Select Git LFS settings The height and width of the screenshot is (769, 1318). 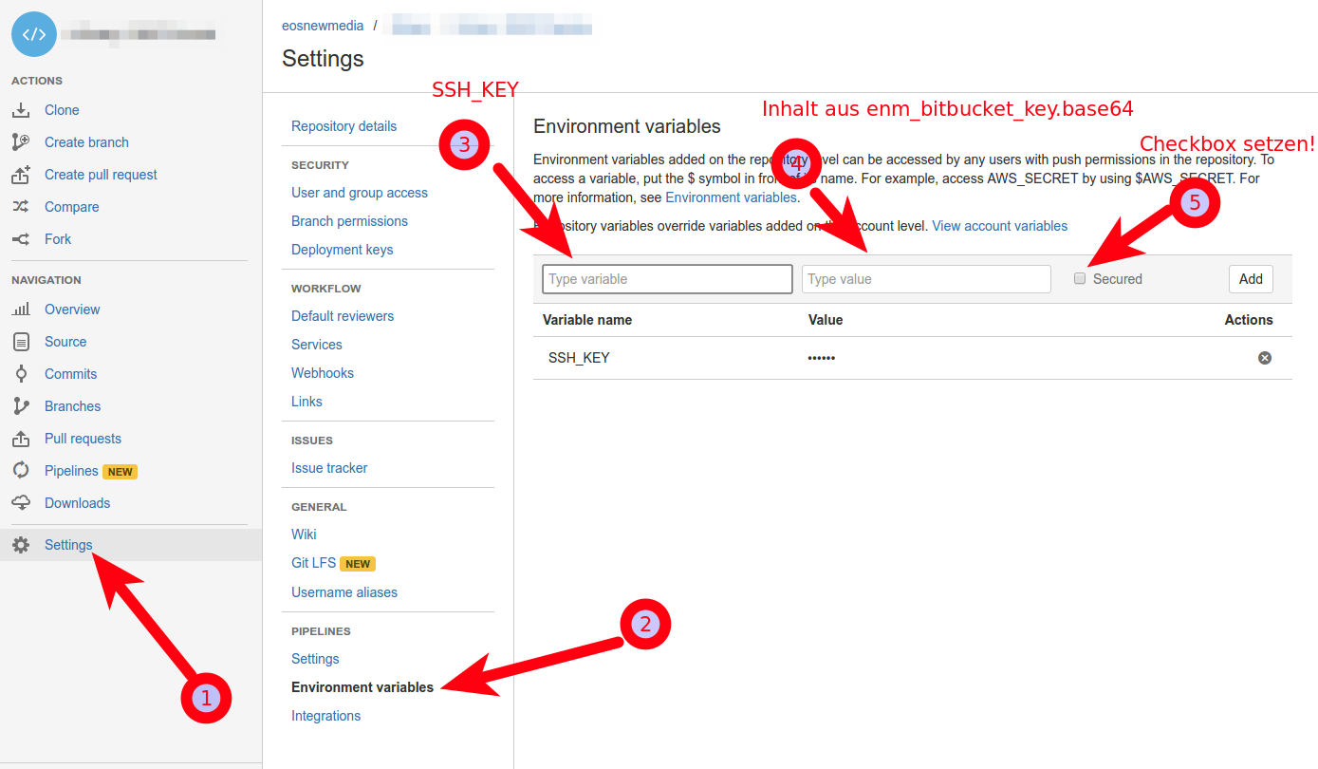pyautogui.click(x=314, y=563)
